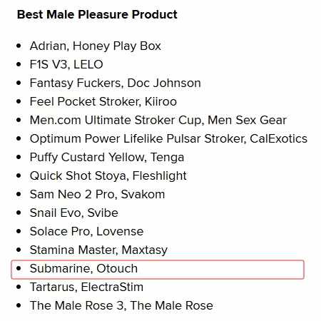Click the Feel Pocket Stroker, Kiiroo item
This screenshot has height=321, width=321.
point(103,101)
